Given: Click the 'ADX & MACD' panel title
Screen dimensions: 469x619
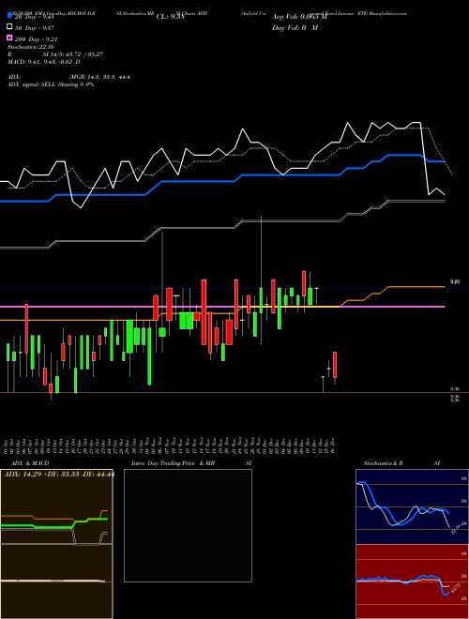Looking at the screenshot, I should 30,463.
